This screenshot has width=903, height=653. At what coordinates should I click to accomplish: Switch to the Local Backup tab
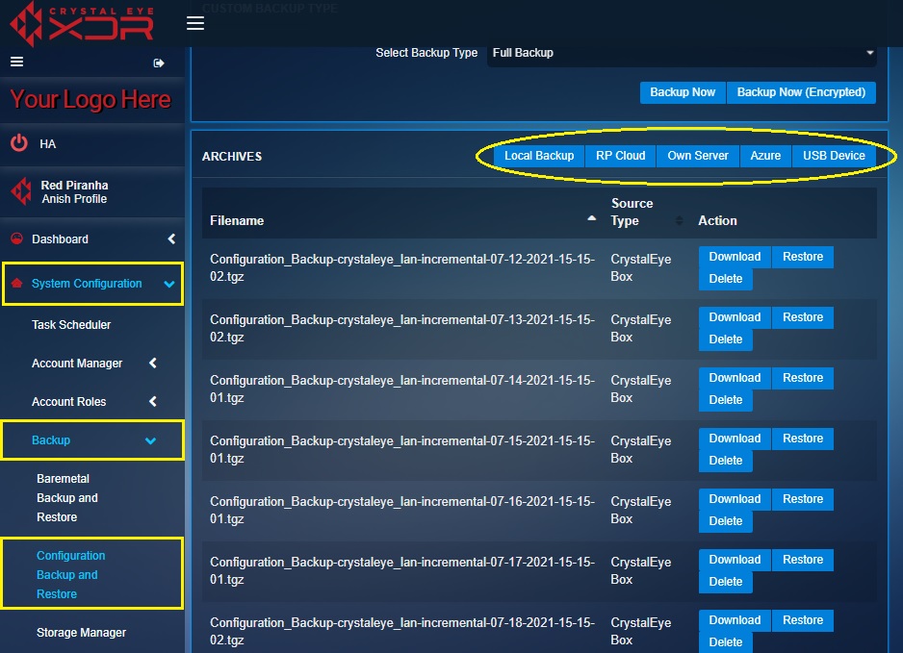click(539, 156)
